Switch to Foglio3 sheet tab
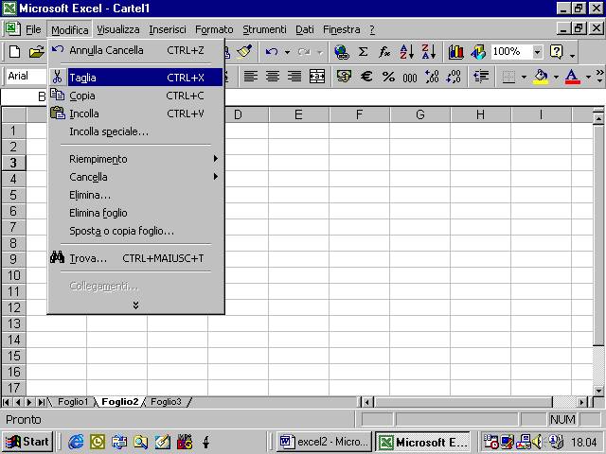 [x=166, y=402]
